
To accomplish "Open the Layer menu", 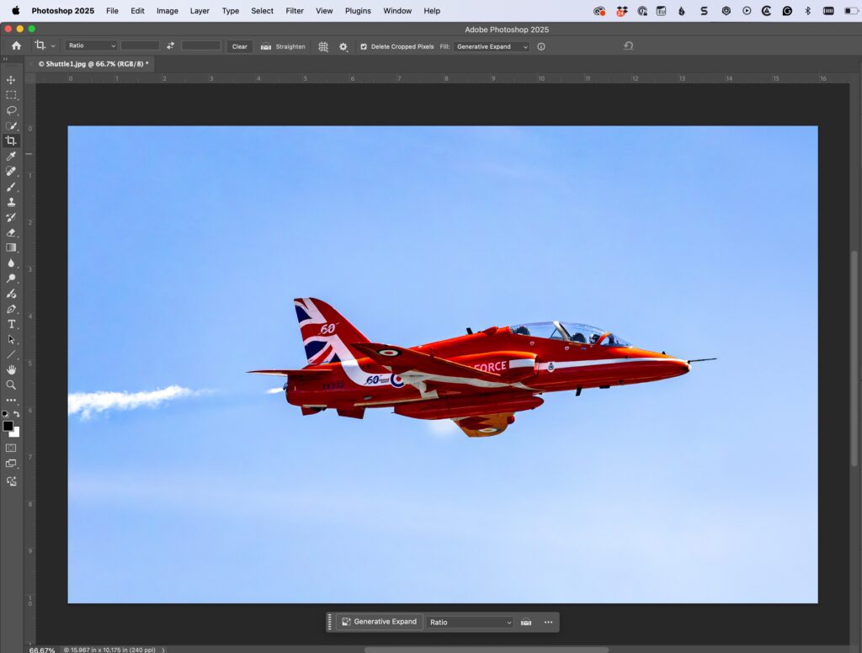I will (x=200, y=11).
